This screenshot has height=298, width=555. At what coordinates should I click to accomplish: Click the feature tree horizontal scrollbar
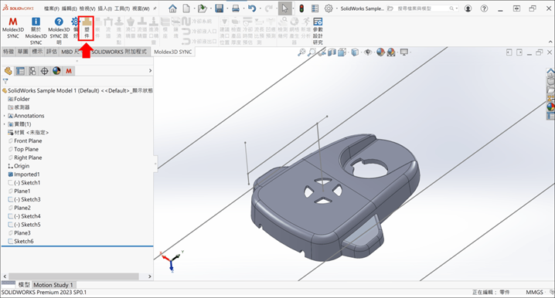(73, 276)
